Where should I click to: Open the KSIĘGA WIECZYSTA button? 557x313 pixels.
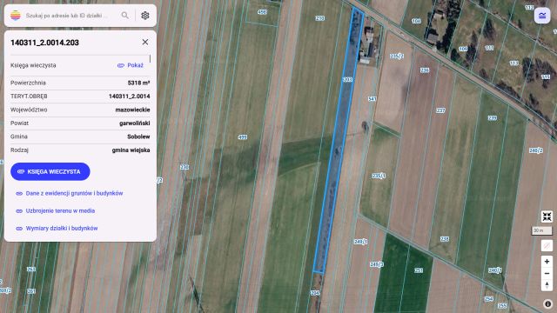click(x=50, y=172)
